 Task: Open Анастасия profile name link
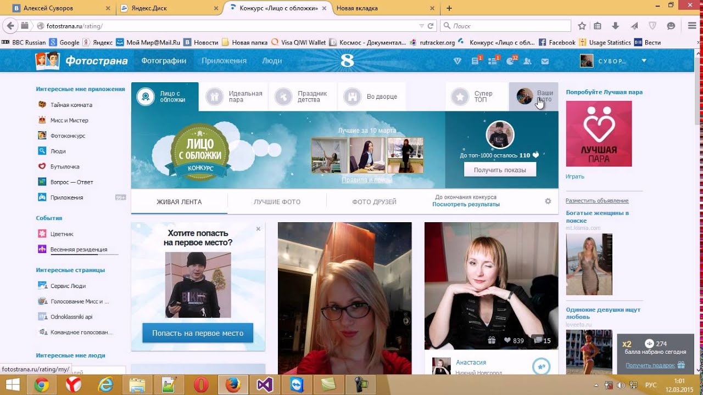471,363
